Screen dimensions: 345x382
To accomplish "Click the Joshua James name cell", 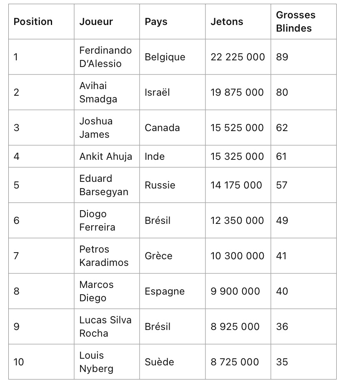I will (x=96, y=128).
